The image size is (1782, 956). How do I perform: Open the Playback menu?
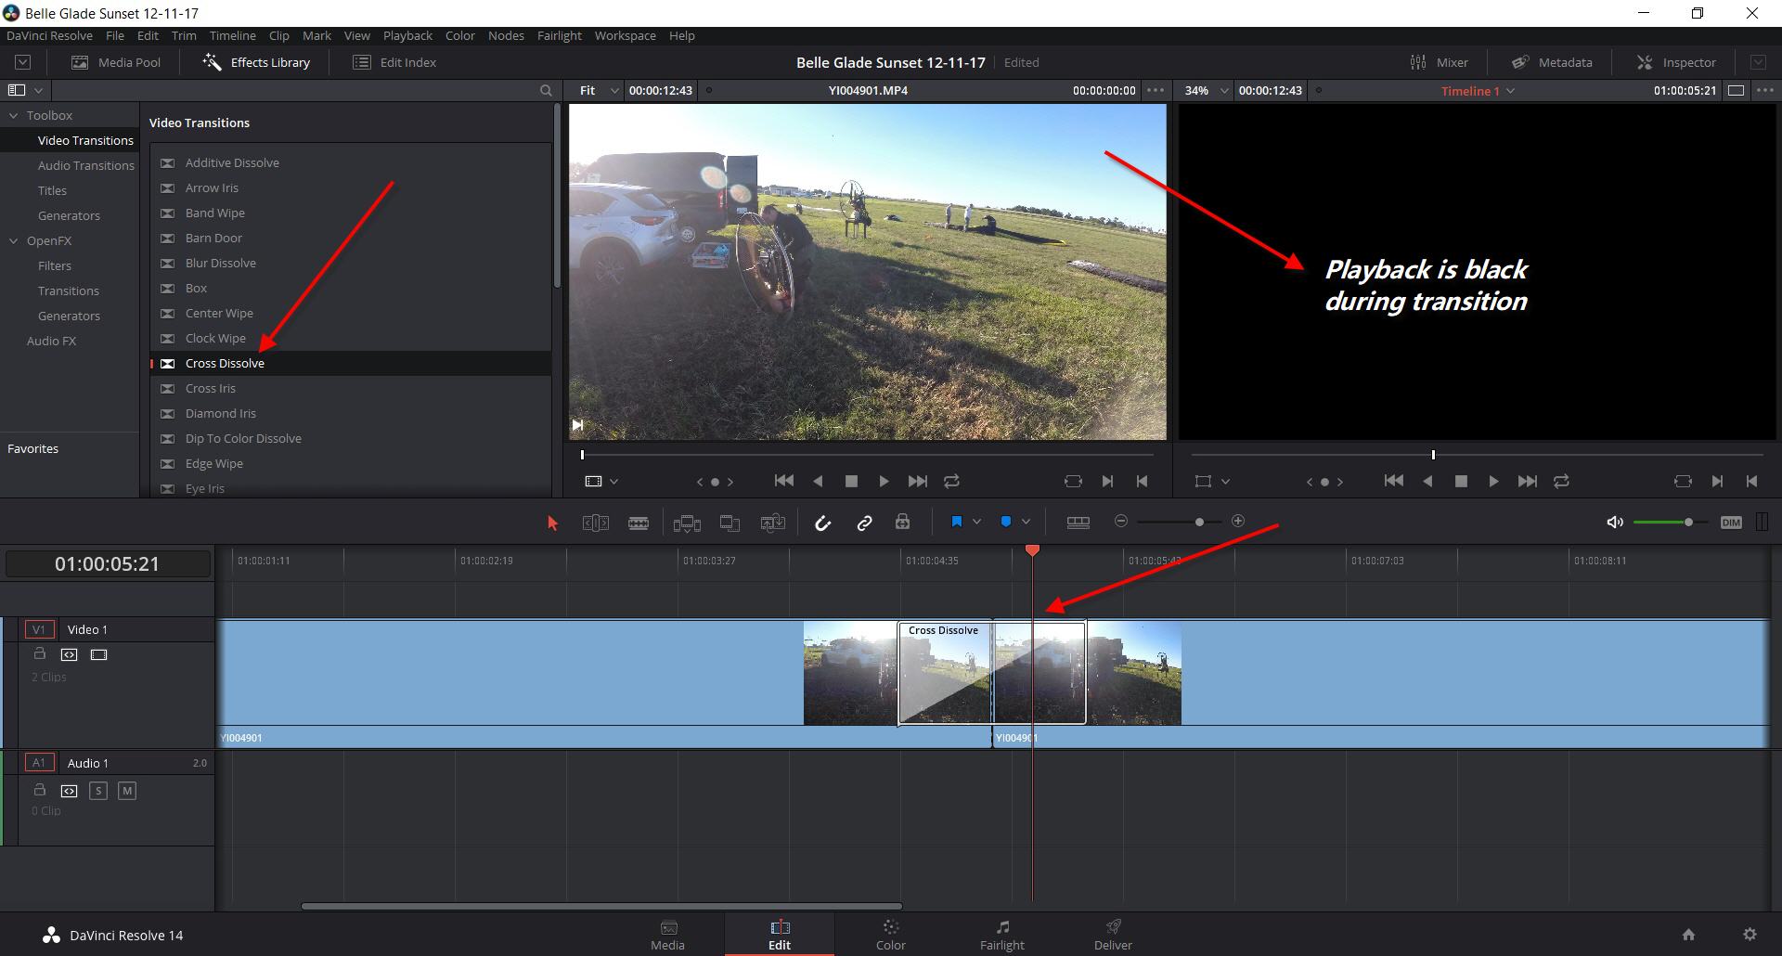(x=407, y=35)
